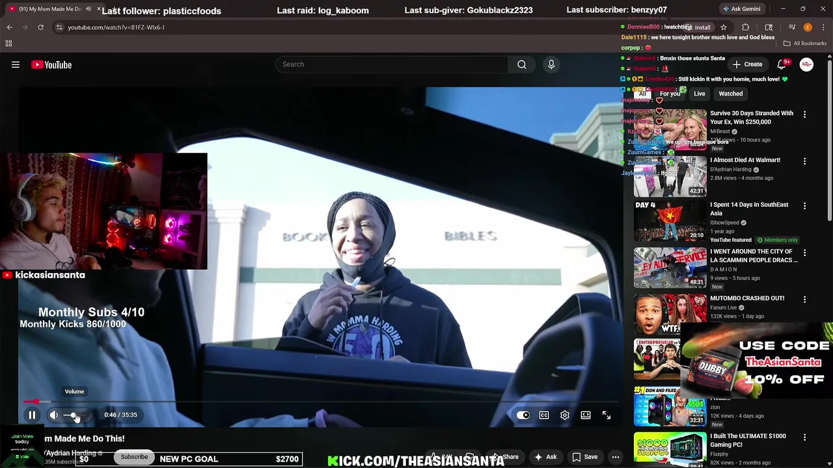Open the I Almost Died At Walmart thumbnail

pyautogui.click(x=670, y=176)
